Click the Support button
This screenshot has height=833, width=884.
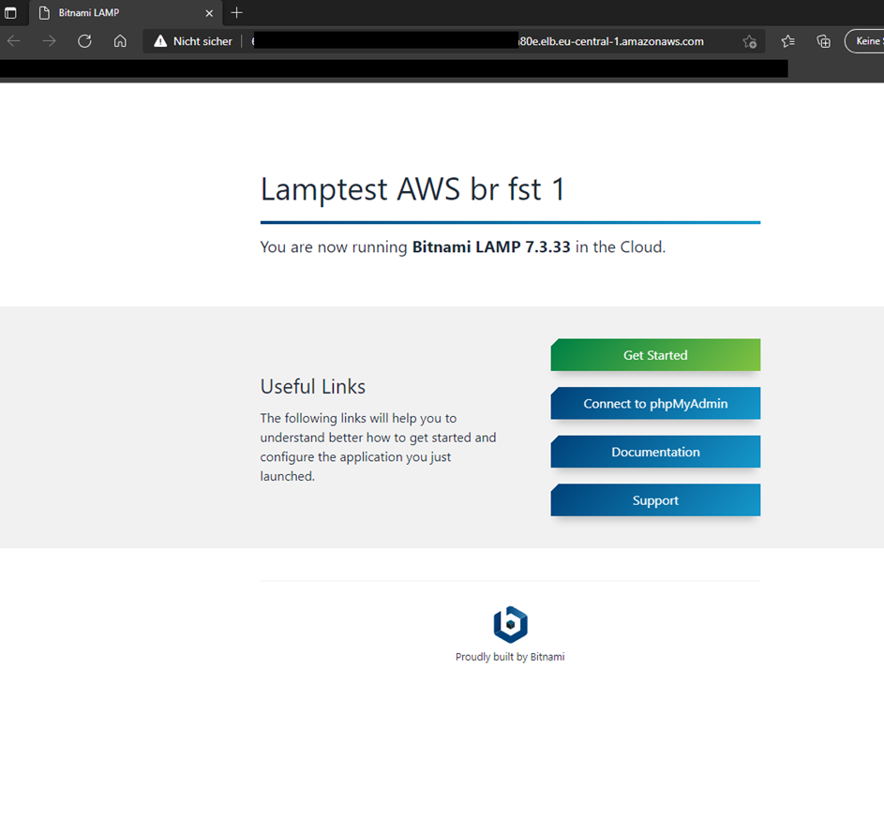tap(655, 500)
